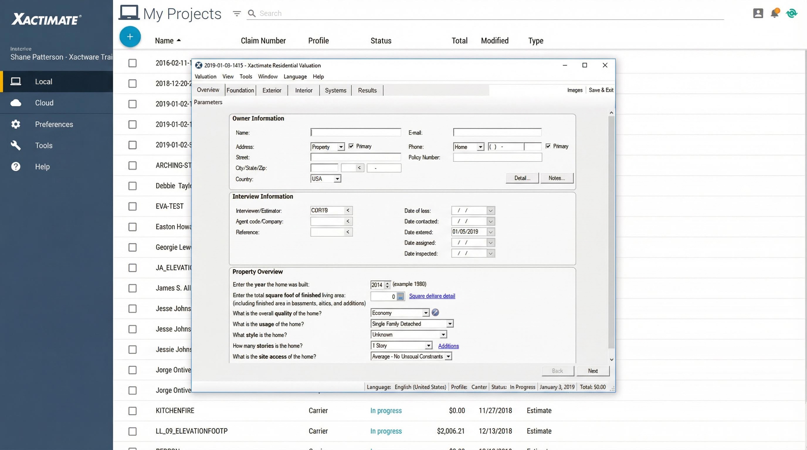Click the green sync status icon
807x450 pixels.
coord(791,13)
